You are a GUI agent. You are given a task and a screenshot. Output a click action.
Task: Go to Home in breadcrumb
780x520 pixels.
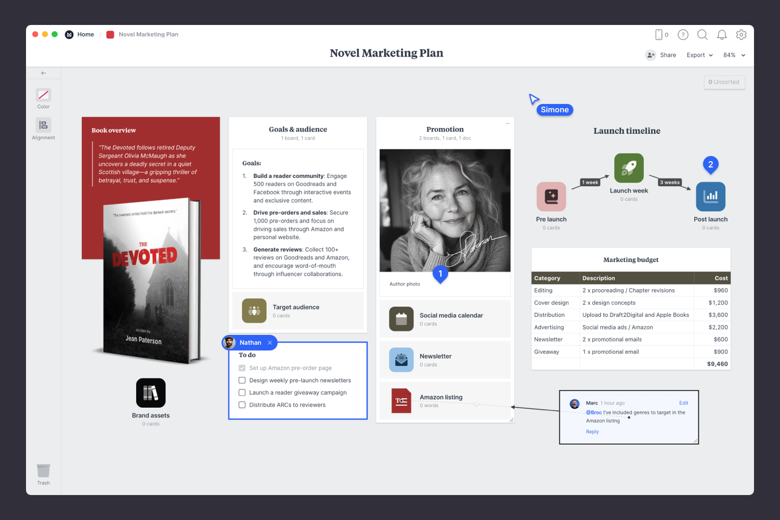[85, 34]
